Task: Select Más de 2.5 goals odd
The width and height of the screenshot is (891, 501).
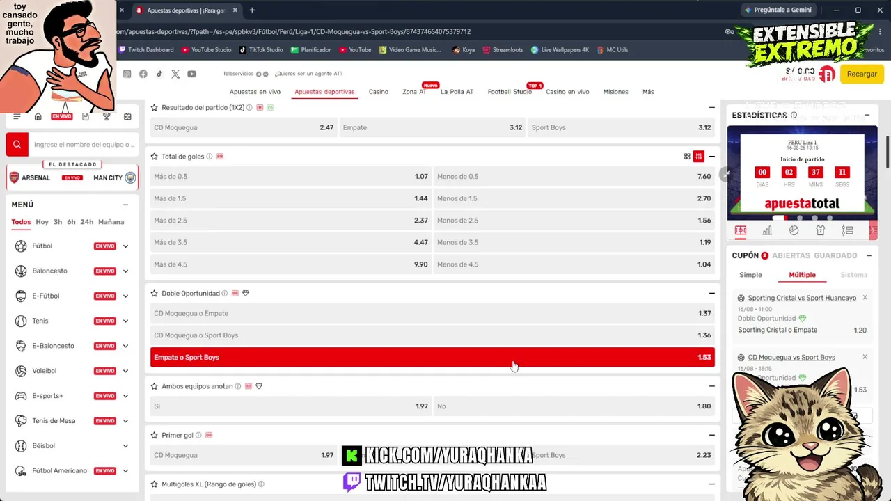Action: [x=291, y=221]
